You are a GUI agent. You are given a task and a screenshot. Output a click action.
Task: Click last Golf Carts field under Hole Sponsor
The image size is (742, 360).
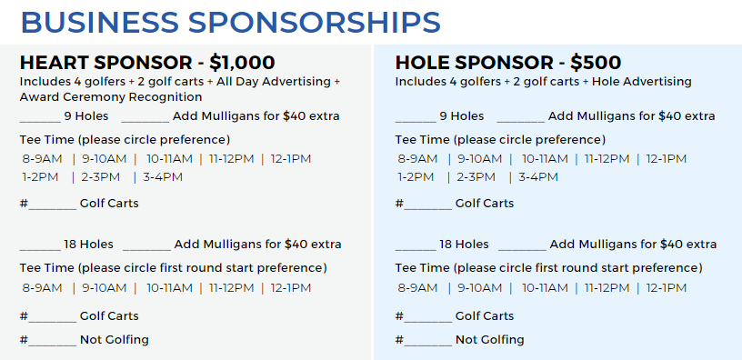[x=427, y=319]
